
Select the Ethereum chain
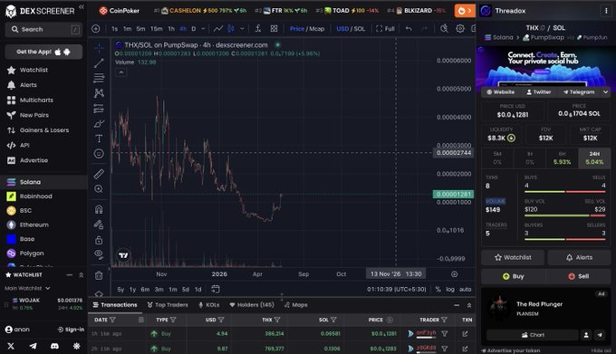(34, 225)
